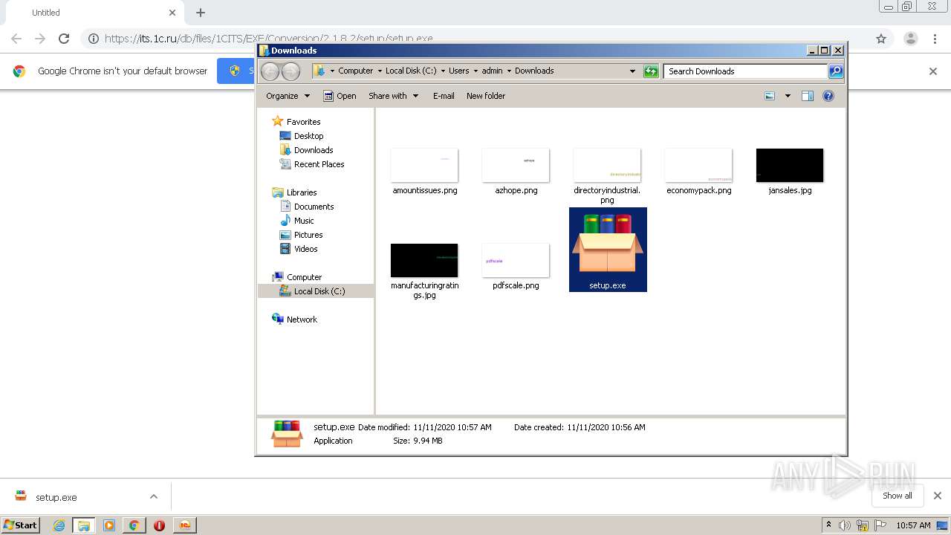951x535 pixels.
Task: Click the search magnifier icon in Explorer
Action: pos(836,71)
